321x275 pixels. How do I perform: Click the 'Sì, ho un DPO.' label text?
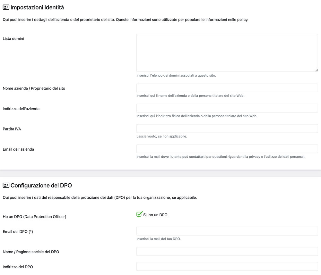pos(156,215)
